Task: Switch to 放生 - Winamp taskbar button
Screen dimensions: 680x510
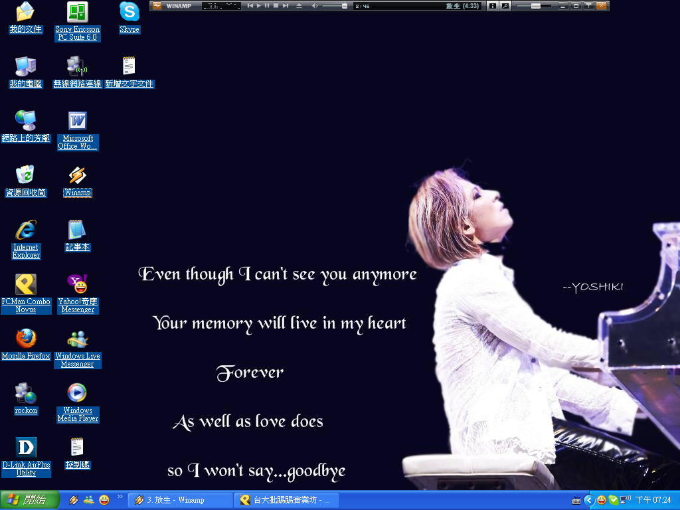Action: pos(181,500)
